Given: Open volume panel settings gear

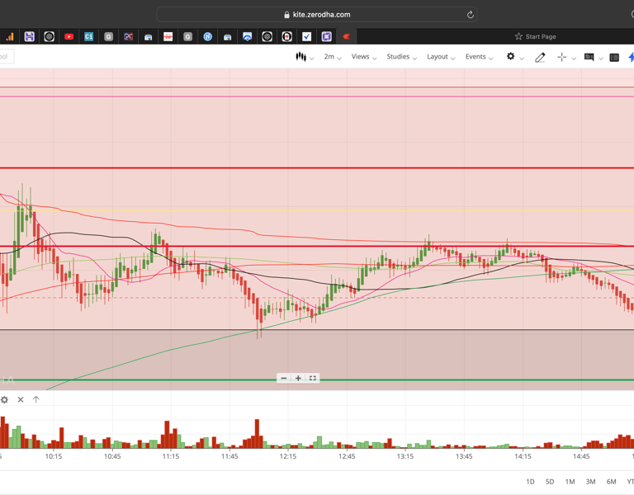Looking at the screenshot, I should (4, 399).
